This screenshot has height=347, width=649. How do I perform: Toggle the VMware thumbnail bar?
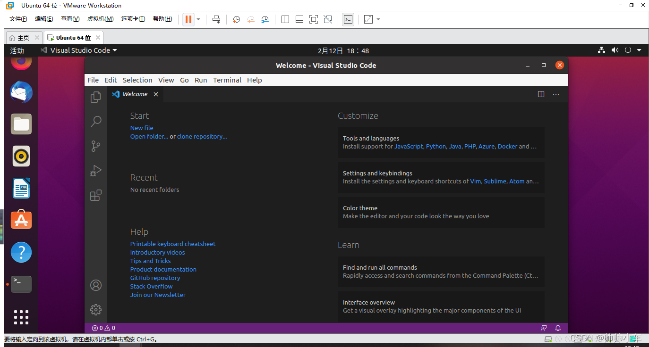point(299,19)
